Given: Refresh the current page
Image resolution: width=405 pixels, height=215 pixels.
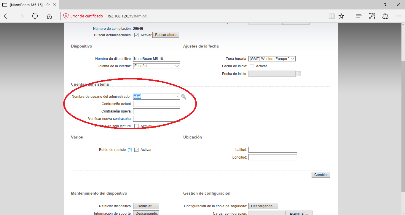Looking at the screenshot, I should pos(35,16).
